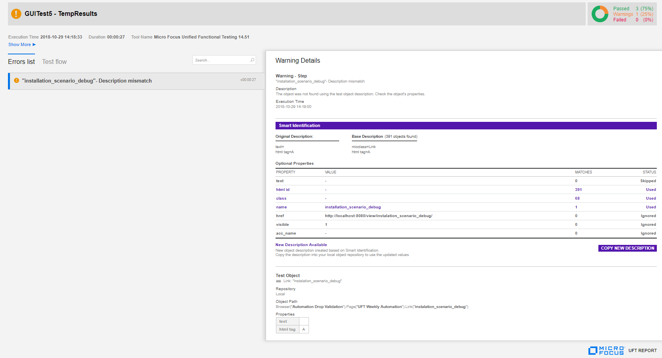The image size is (662, 358).
Task: Click the class property name
Action: (281, 198)
